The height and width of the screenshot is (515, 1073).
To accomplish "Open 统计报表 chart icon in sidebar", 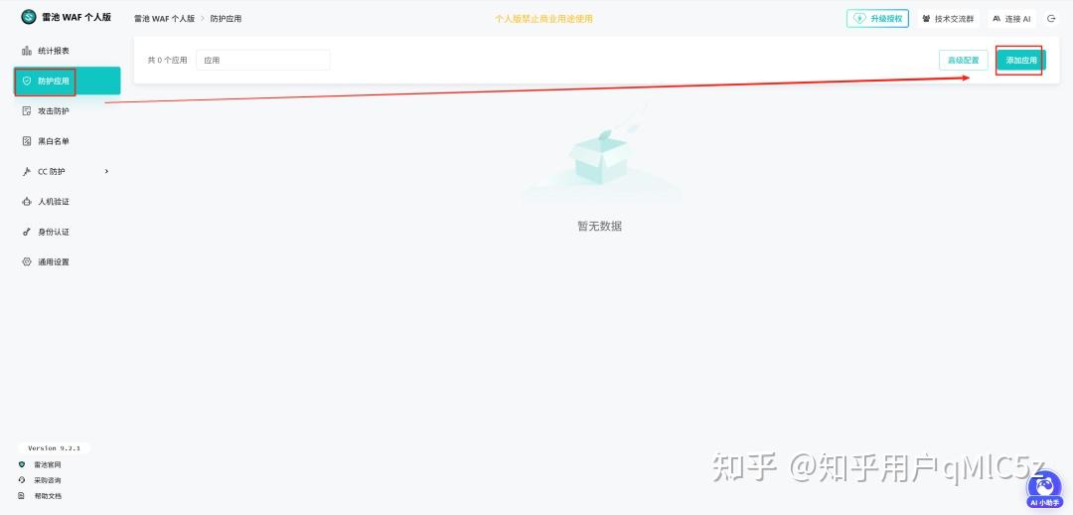I will coord(27,51).
